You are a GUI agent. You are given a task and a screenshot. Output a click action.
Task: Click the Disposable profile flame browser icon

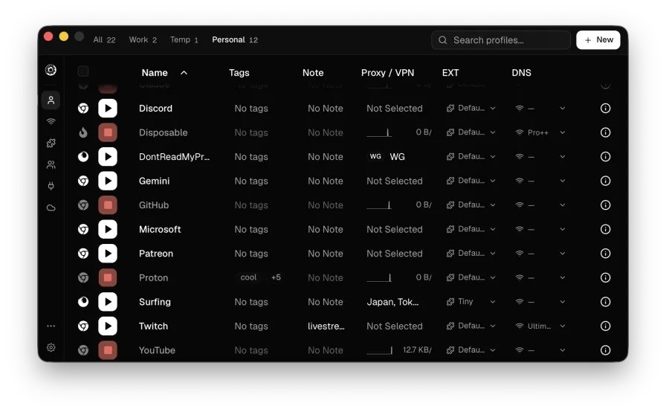[x=83, y=132]
